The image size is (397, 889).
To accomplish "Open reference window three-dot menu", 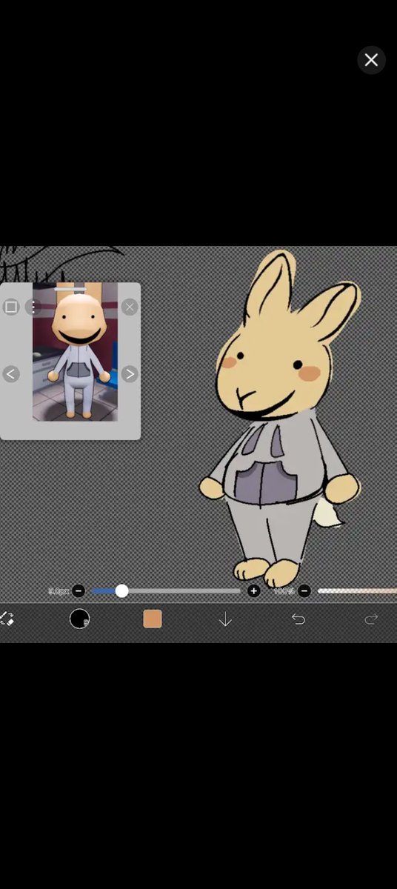I will [33, 307].
